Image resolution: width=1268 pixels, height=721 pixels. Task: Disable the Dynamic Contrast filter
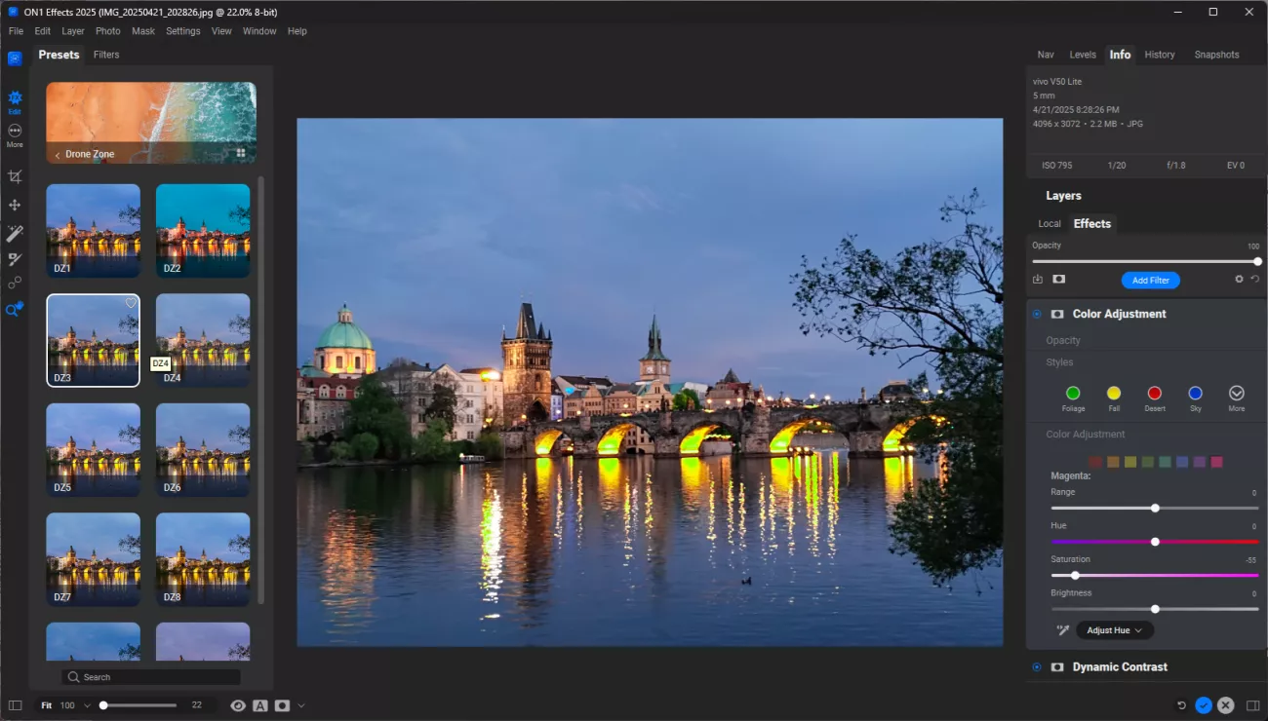click(1037, 667)
